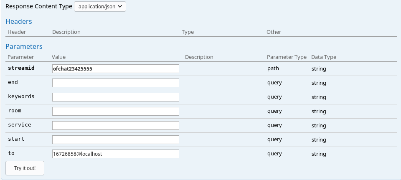Click the Value column header

(58, 57)
